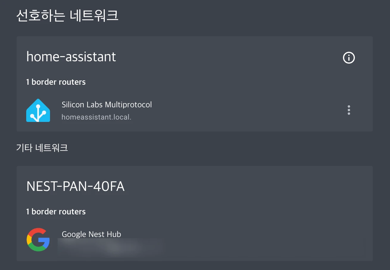Click "1 border routers" under home-assistant
390x270 pixels.
(x=56, y=82)
